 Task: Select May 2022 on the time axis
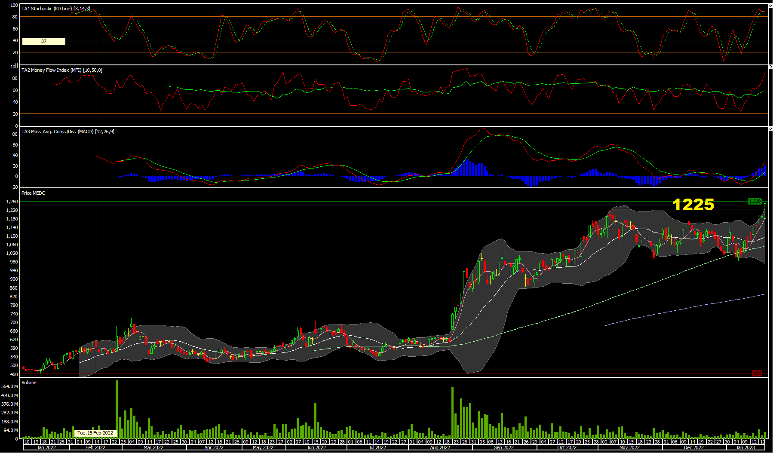point(263,447)
